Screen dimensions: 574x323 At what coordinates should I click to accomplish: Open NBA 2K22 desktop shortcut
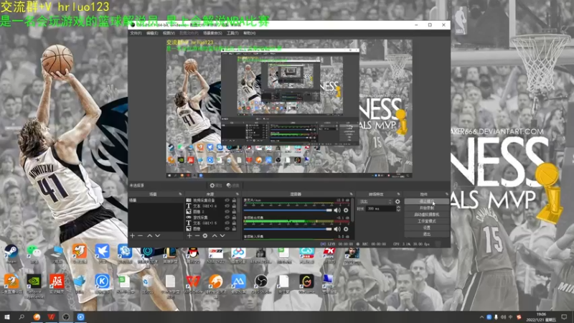coord(216,253)
